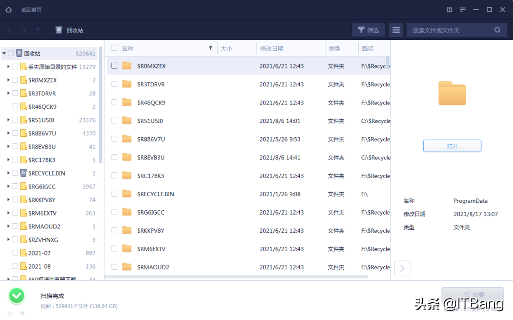This screenshot has height=320, width=513.
Task: Click the recycle bin icon in path bar
Action: point(59,30)
